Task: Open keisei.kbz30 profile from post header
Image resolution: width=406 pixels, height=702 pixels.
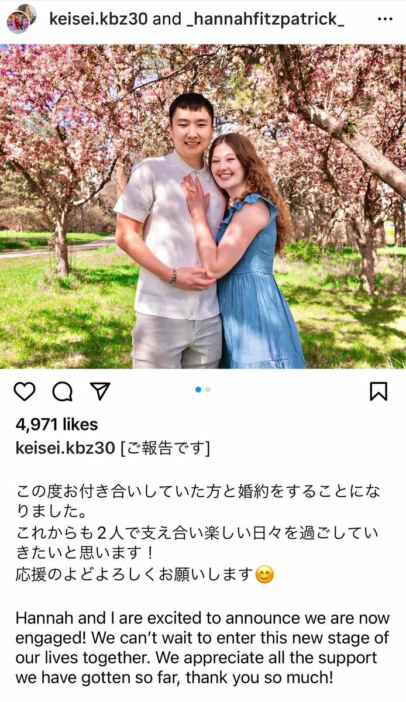Action: (x=98, y=19)
